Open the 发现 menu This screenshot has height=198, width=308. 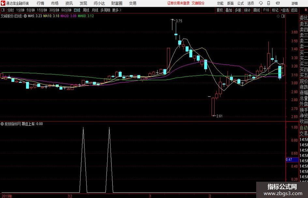83,3
